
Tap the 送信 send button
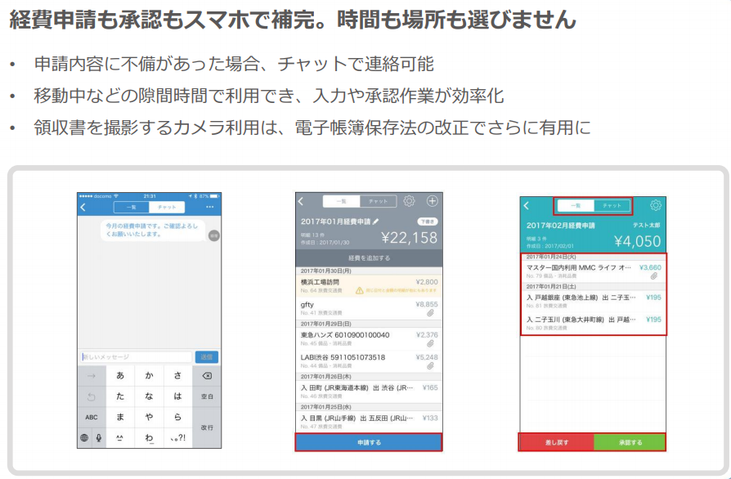click(x=208, y=357)
